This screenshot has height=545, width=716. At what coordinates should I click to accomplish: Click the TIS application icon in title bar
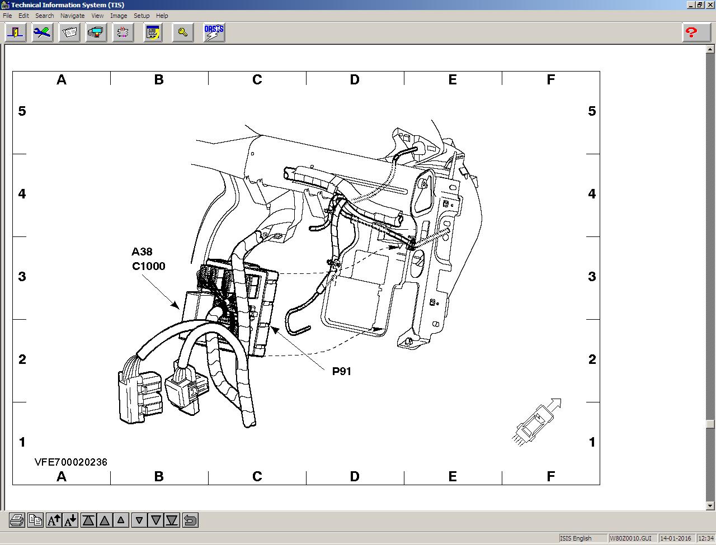pos(6,5)
